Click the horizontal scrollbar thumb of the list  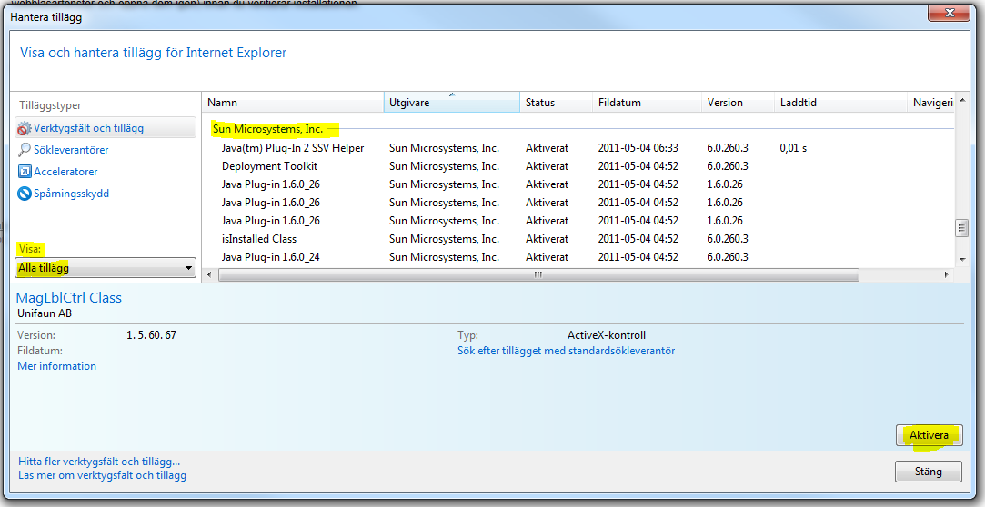coord(538,274)
